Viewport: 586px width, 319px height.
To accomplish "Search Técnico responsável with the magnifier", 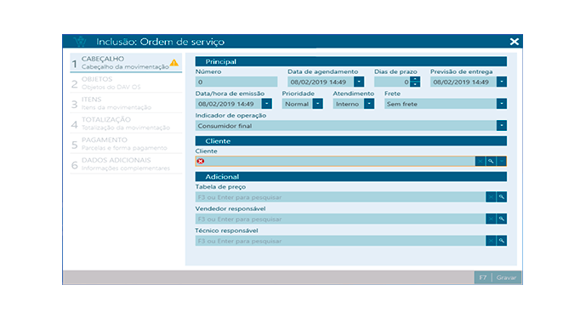I will 502,241.
